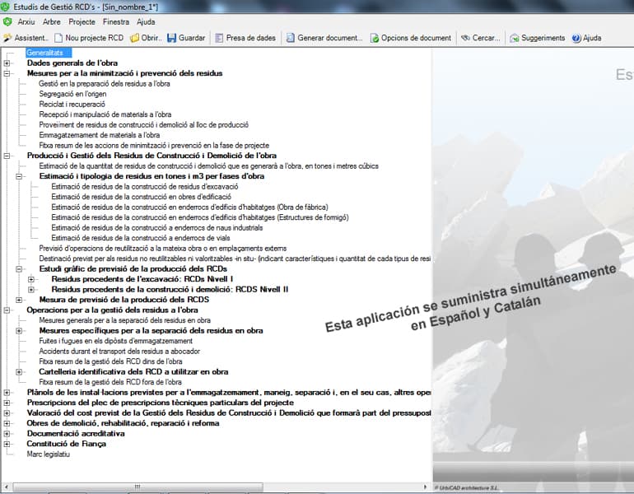Collapse Producció i Gestió dels Residus node
The height and width of the screenshot is (494, 634).
coord(7,156)
